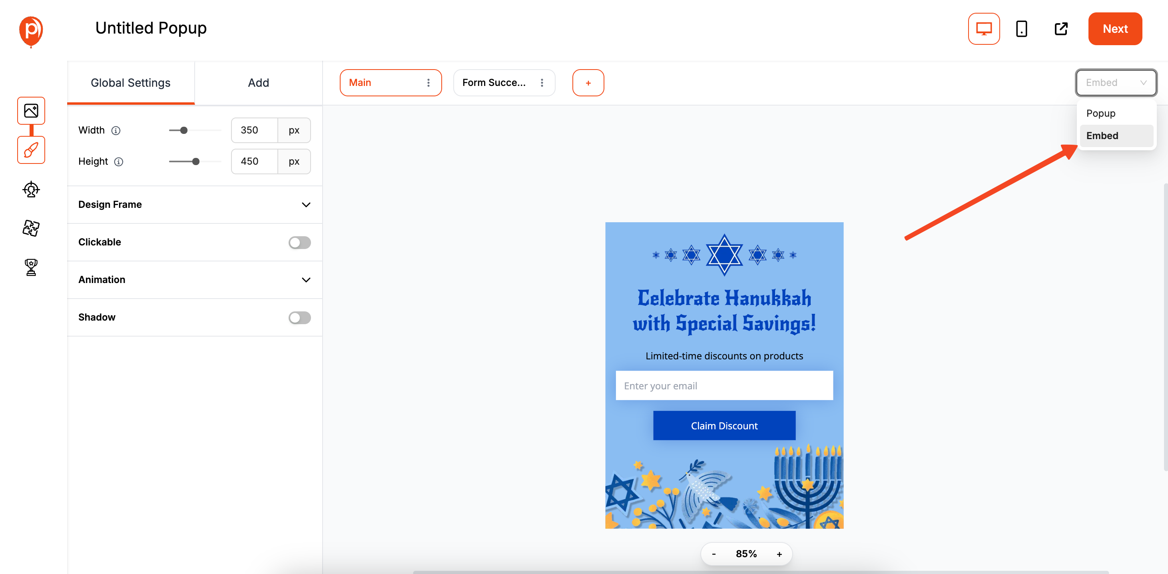1168x574 pixels.
Task: Select Celebrate Hanukkah headline text
Action: [724, 311]
